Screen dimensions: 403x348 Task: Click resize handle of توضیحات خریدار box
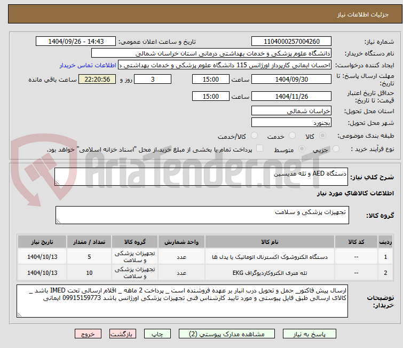click(20, 314)
